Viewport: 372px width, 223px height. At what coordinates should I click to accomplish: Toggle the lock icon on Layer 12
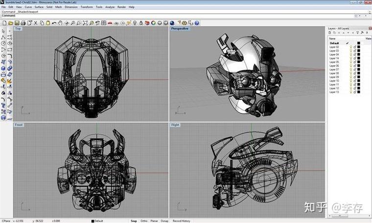[355, 88]
